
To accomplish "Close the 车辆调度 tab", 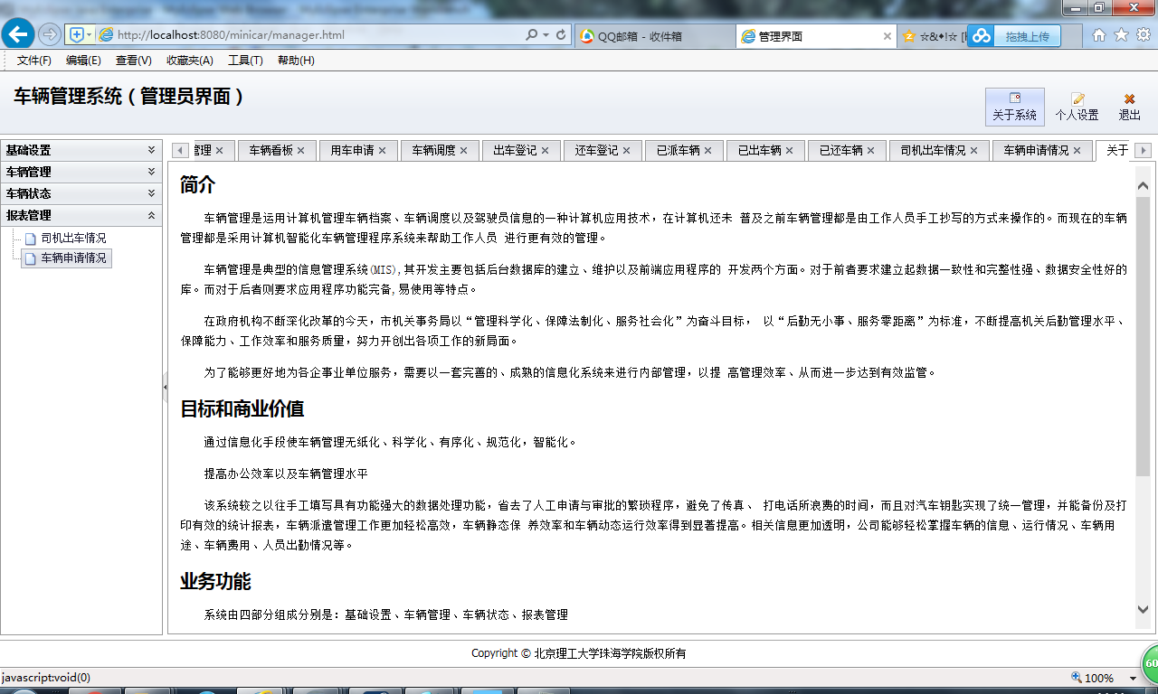I will click(x=463, y=151).
